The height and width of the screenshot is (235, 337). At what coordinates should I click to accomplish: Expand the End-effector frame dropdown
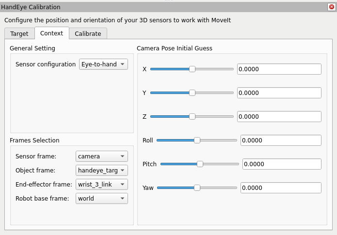click(102, 184)
